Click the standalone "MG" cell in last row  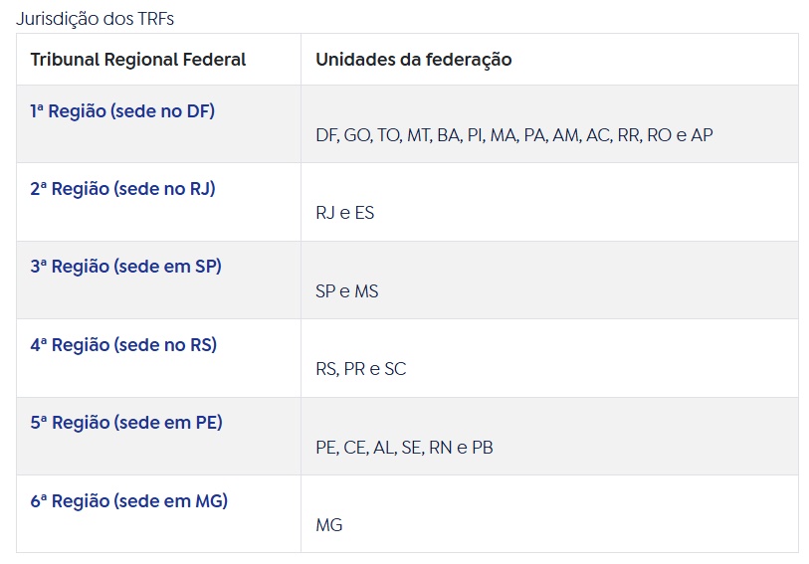click(x=328, y=525)
